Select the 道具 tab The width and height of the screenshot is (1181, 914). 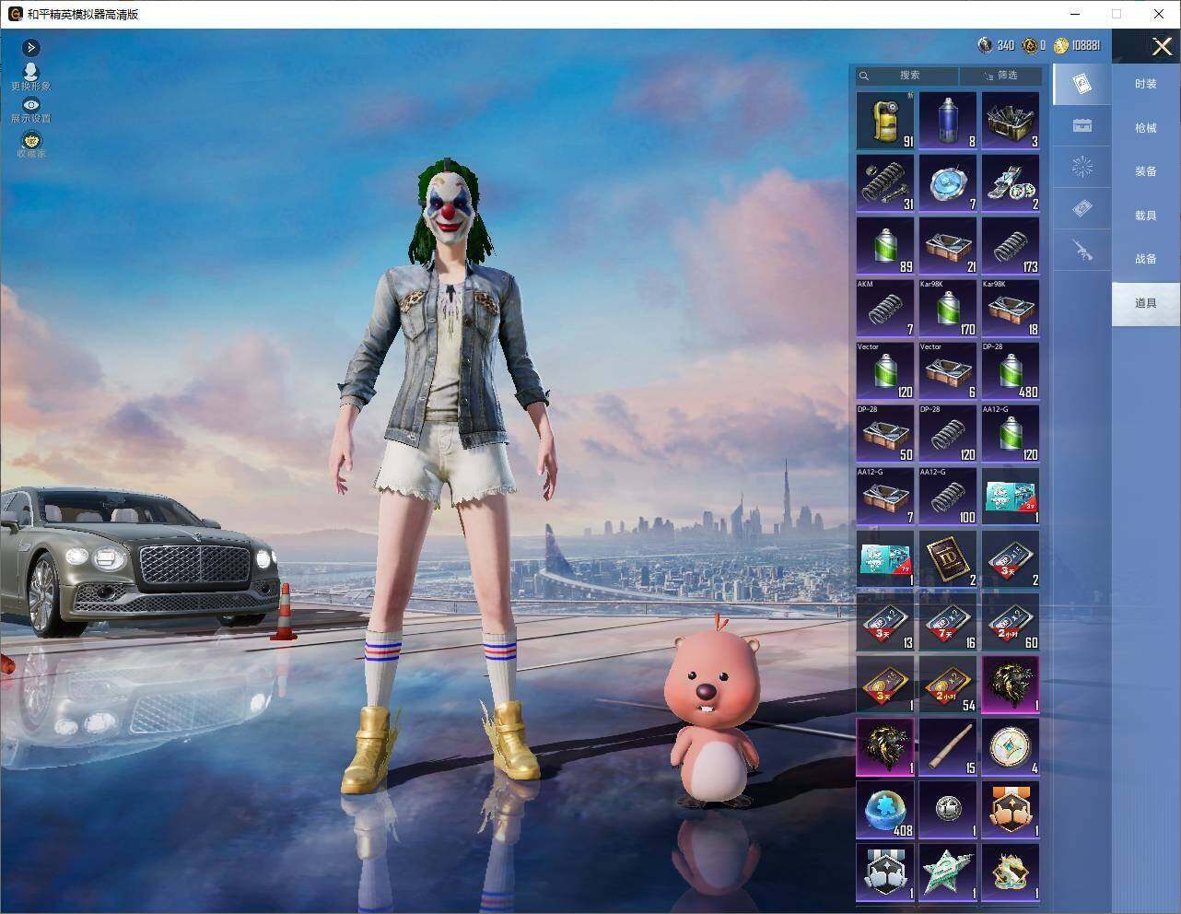coord(1145,303)
